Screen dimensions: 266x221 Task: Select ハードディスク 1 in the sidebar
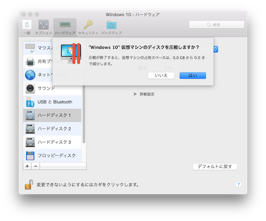click(54, 115)
